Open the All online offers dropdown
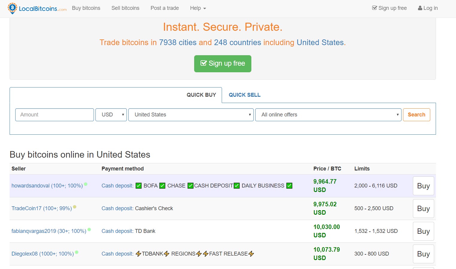 328,115
